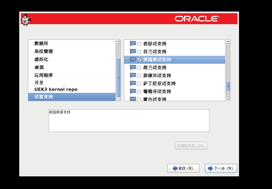
Task: Click the flag icon beside 老挝语支持
Action: point(133,43)
